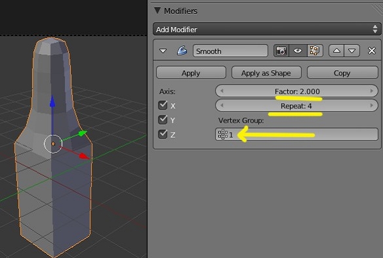Toggle render camera icon for Smooth modifier
This screenshot has height=258, width=383.
[281, 51]
